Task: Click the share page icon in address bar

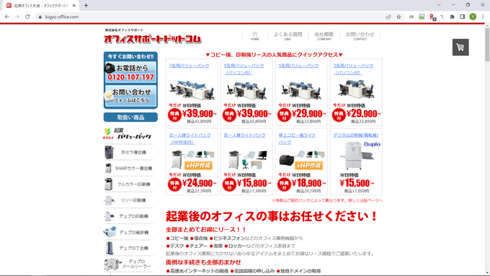Action: (388, 17)
